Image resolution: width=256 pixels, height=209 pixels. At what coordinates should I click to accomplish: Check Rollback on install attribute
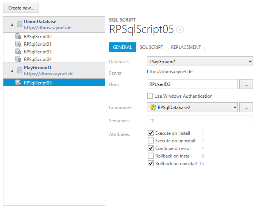(151, 156)
